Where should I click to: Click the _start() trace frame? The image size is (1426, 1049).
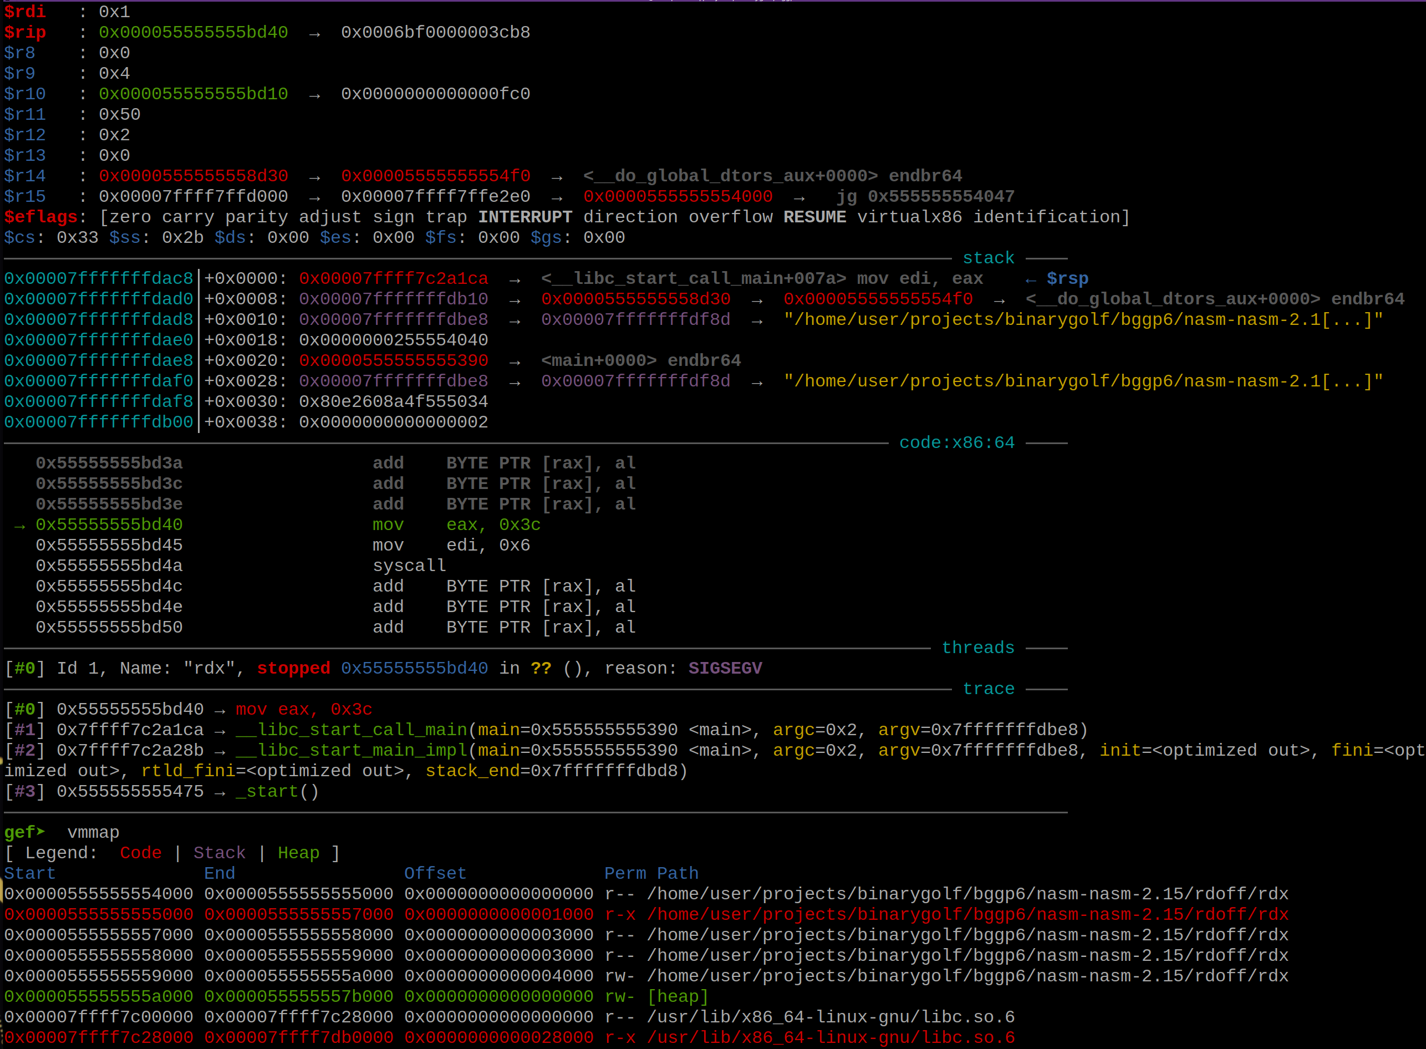coord(277,792)
